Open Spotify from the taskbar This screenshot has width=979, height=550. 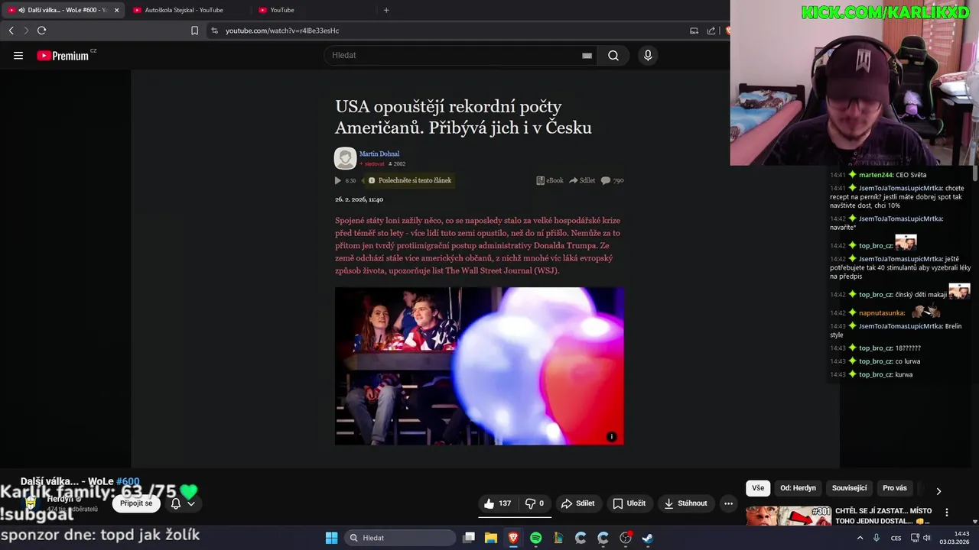point(536,538)
